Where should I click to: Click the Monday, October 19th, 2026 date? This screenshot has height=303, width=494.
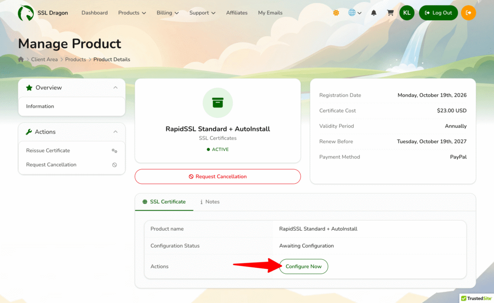point(432,95)
